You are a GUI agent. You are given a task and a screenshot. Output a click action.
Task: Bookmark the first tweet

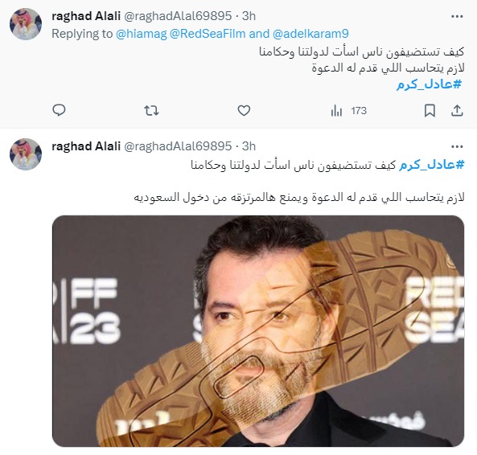click(430, 111)
